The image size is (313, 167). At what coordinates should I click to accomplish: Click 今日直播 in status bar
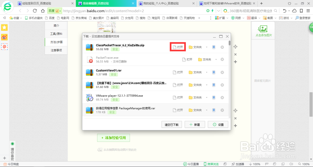(x=191, y=164)
